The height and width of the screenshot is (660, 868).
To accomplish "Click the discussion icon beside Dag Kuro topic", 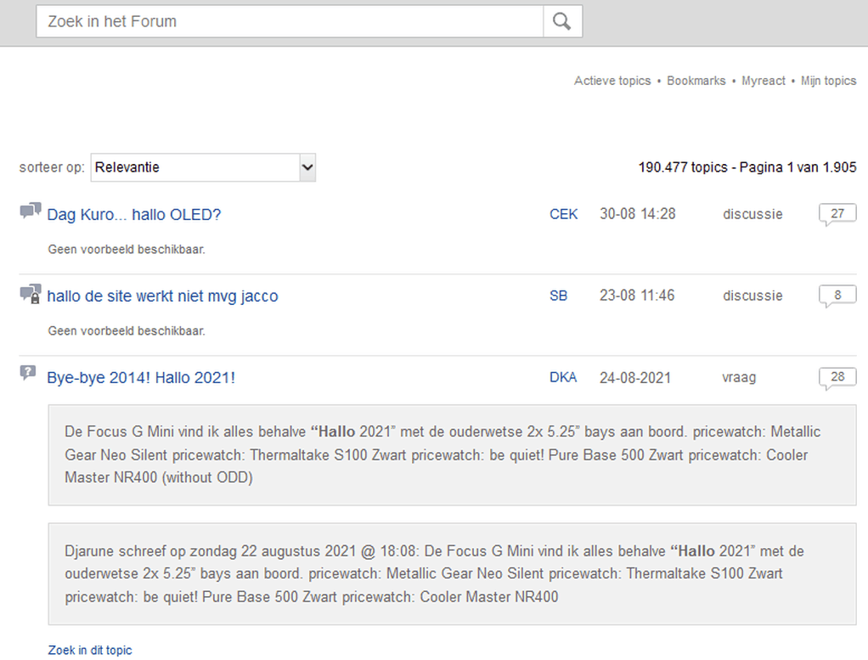I will pos(31,212).
